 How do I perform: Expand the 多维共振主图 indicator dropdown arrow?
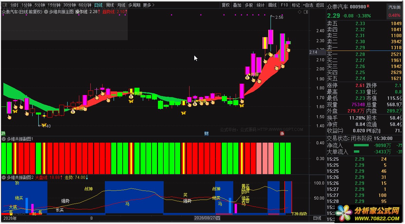coord(46,12)
